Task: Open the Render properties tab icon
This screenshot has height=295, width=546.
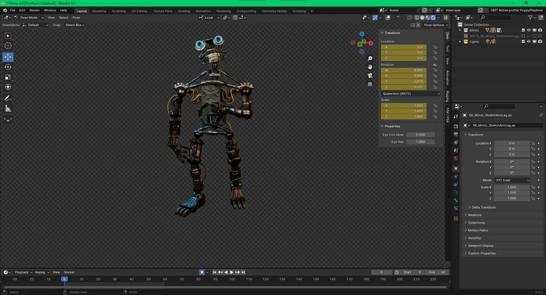Action: 456,126
